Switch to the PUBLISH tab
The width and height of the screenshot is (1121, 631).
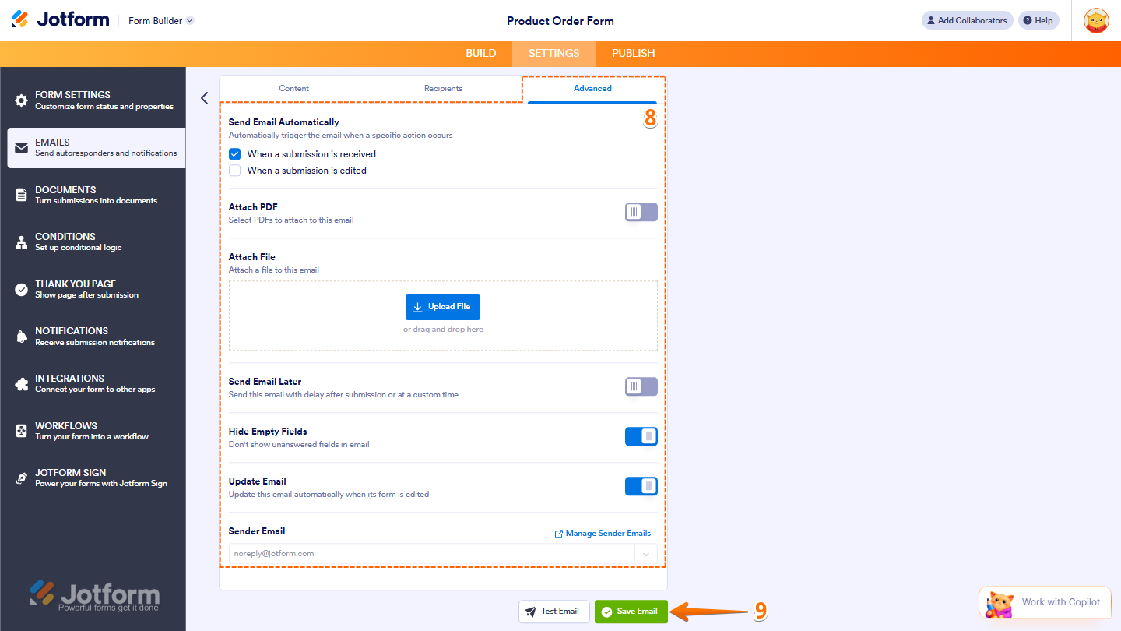633,53
